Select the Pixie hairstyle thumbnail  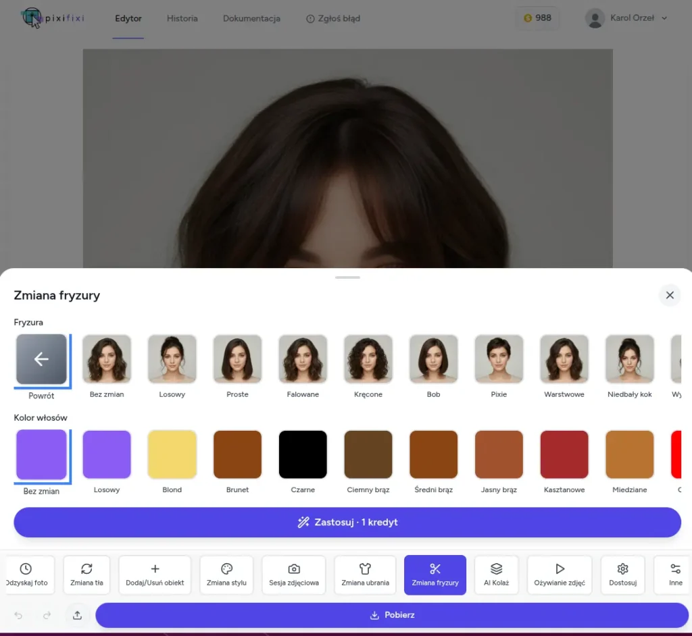[x=499, y=359]
